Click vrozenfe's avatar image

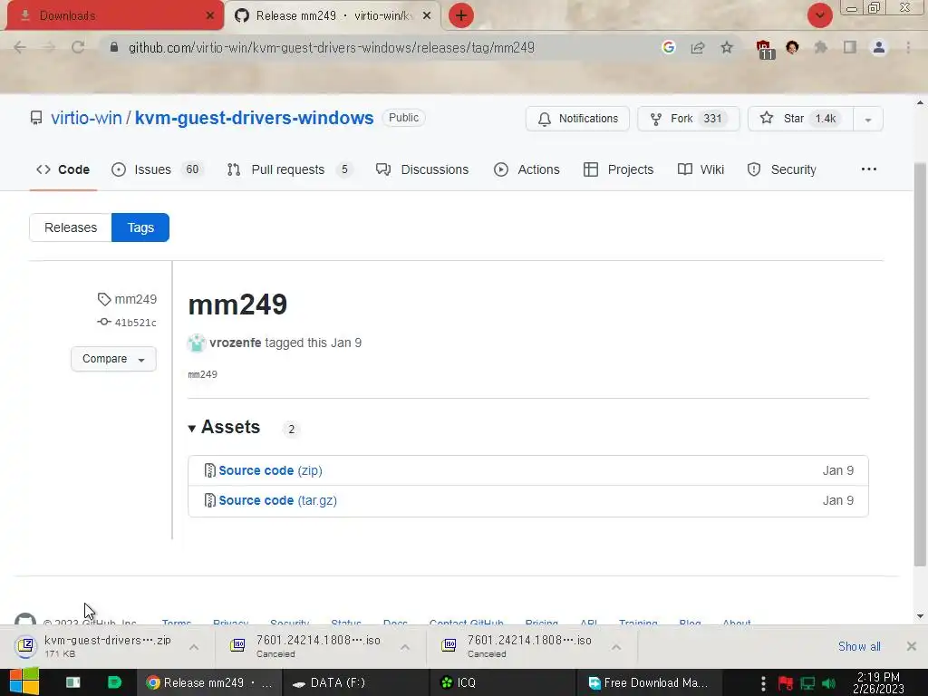point(197,343)
